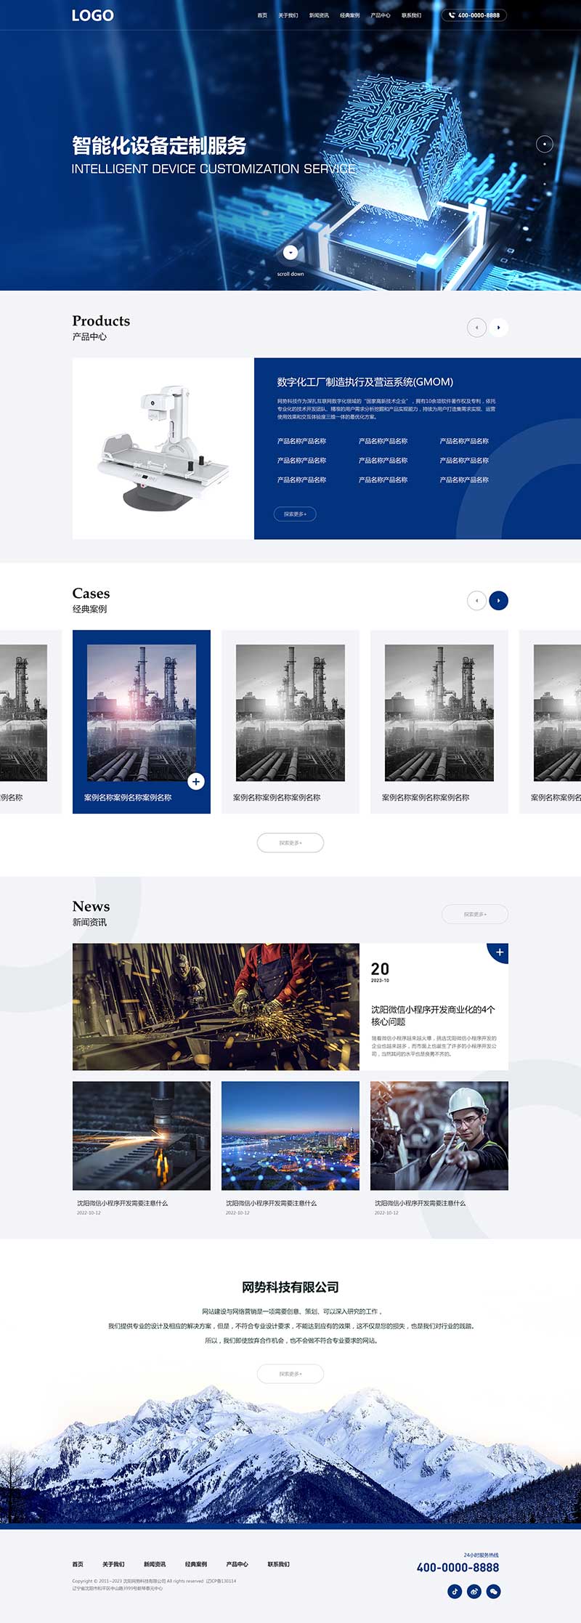Click the scroll down arrow icon
The image size is (581, 1623).
pyautogui.click(x=290, y=253)
